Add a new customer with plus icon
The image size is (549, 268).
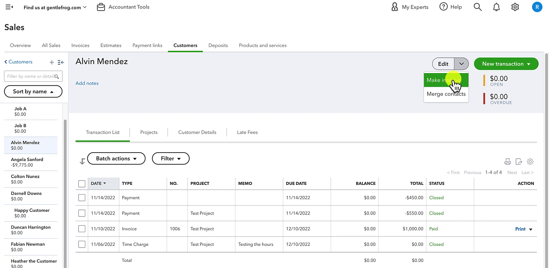(x=52, y=62)
